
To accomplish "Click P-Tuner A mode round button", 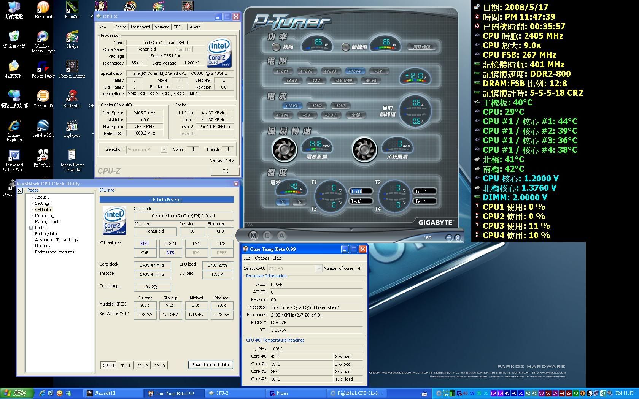I will (281, 236).
